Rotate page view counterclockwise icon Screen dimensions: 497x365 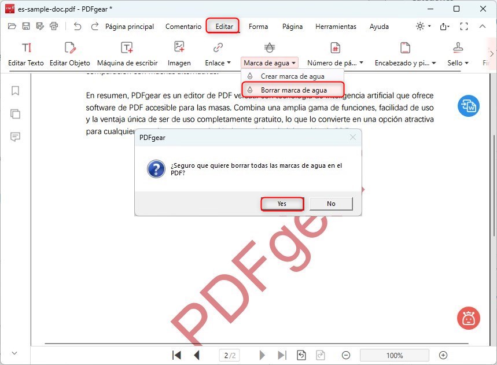coord(301,355)
